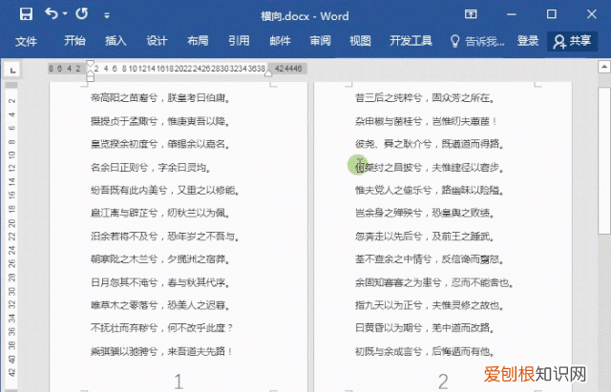Open the Undo history dropdown arrow
The width and height of the screenshot is (611, 392).
(65, 14)
